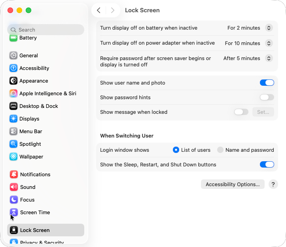
Task: Select Screen Time label in sidebar
Action: tap(35, 212)
